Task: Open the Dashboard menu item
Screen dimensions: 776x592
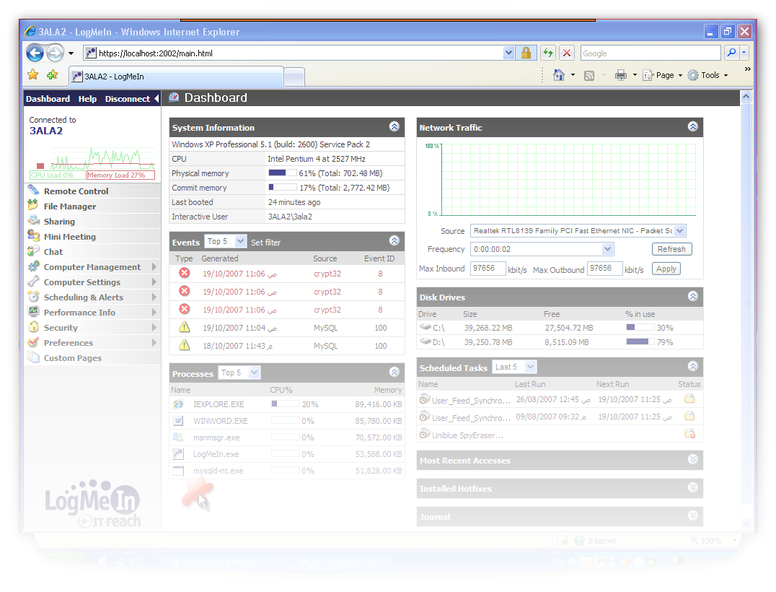Action: [48, 99]
